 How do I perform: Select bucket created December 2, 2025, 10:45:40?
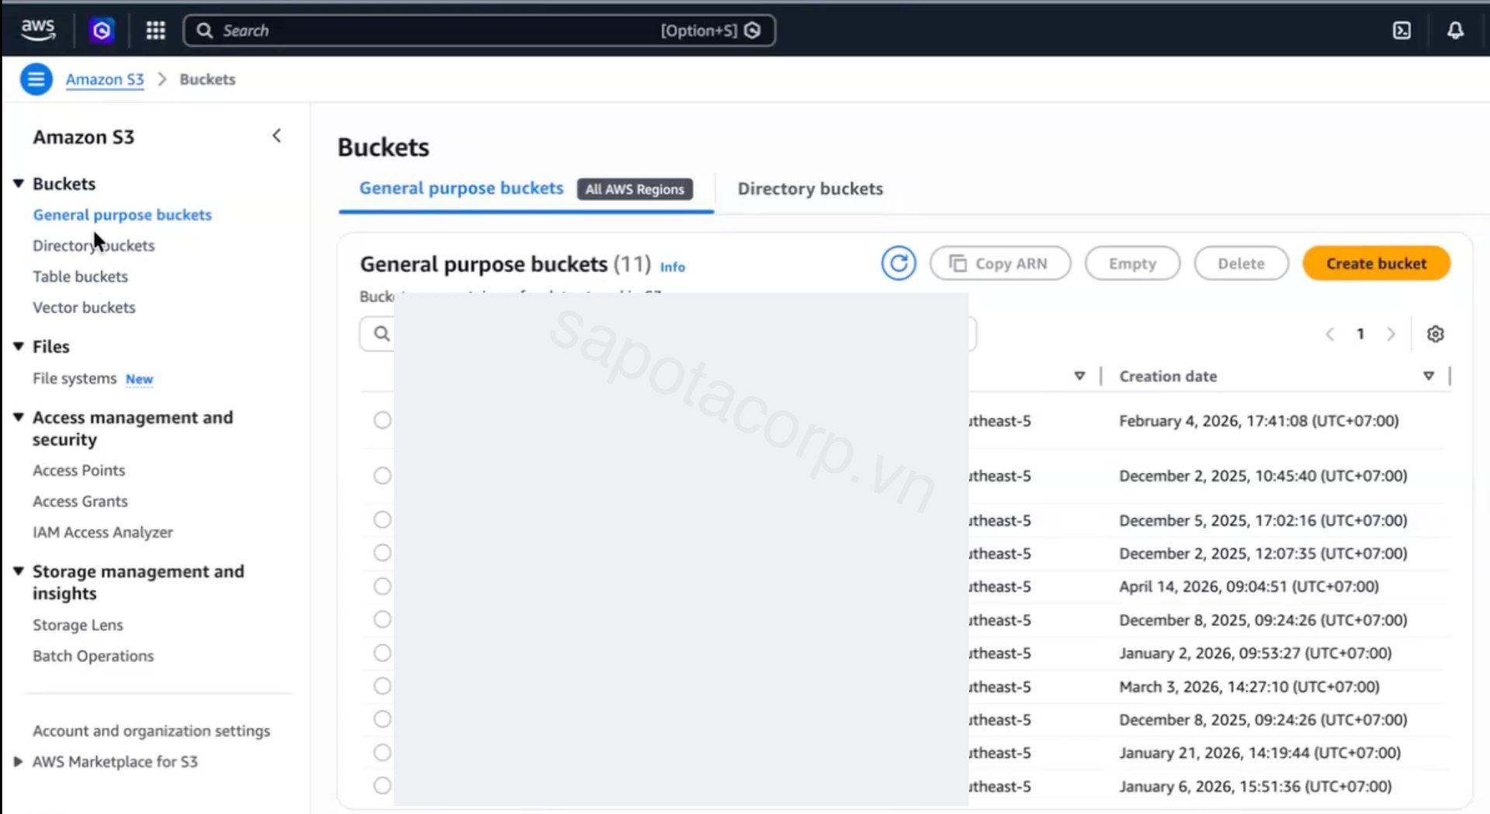tap(382, 476)
